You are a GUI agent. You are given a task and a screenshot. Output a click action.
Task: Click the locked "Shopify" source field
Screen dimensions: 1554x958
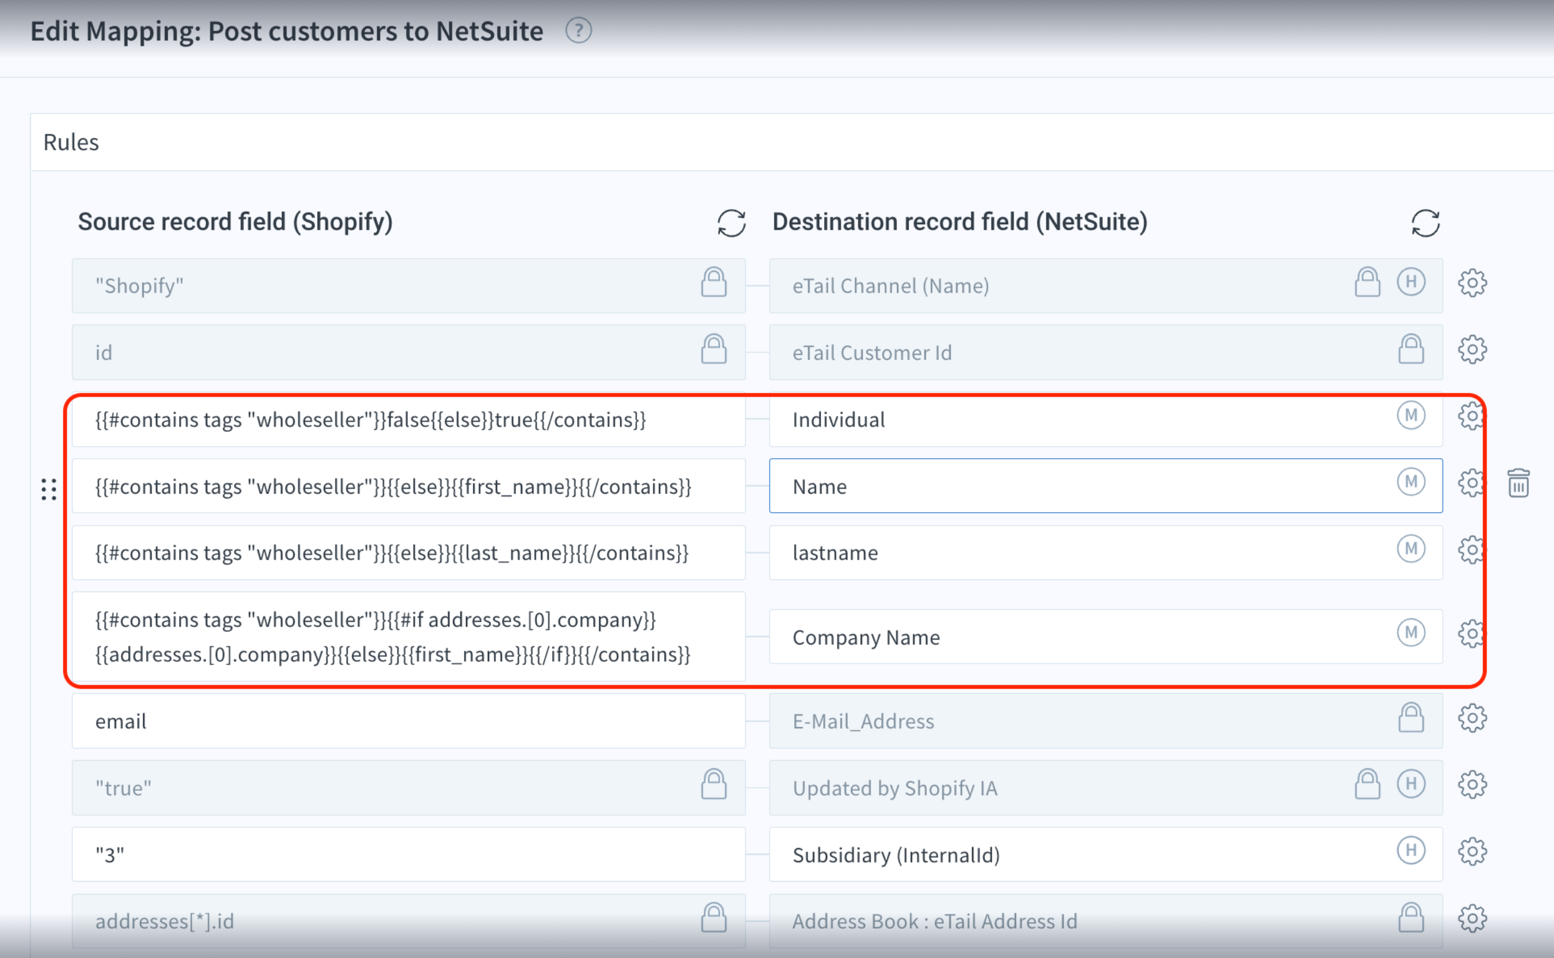click(x=408, y=286)
